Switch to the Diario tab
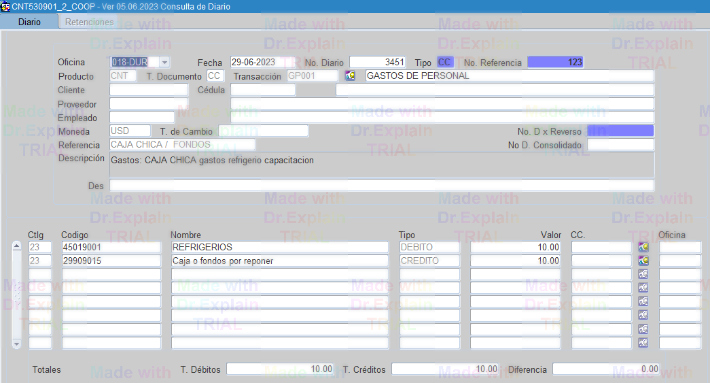Image resolution: width=710 pixels, height=383 pixels. 29,22
